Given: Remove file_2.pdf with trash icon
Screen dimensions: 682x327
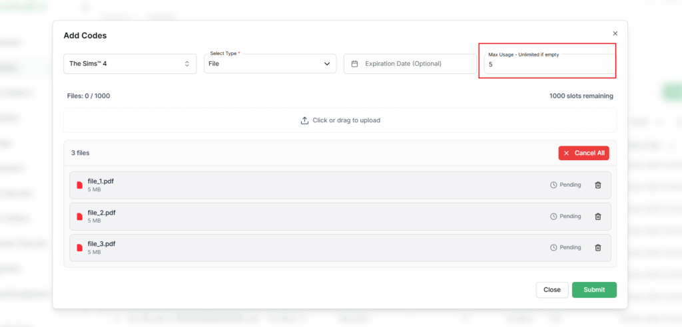Looking at the screenshot, I should (x=597, y=216).
